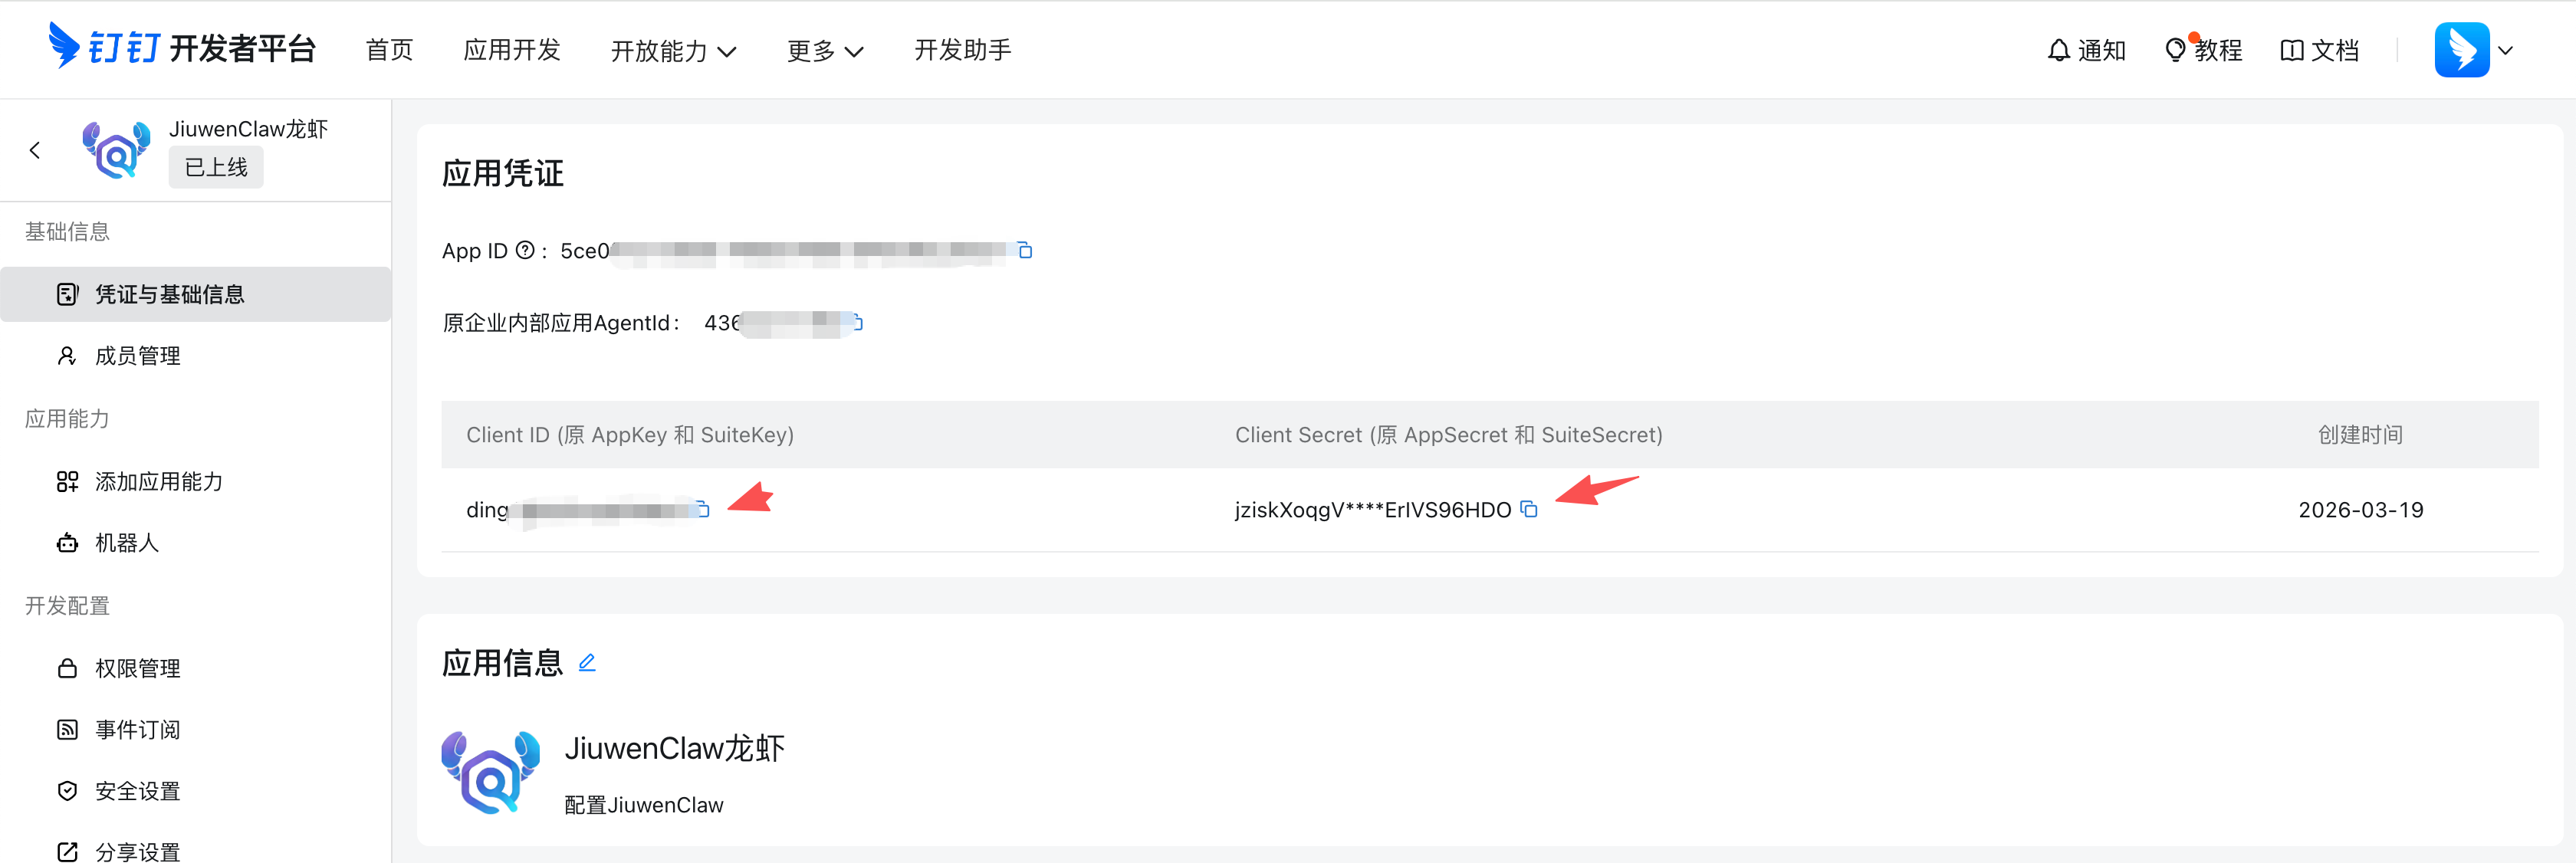Click the JiuwenClaw app icon in sidebar

(x=117, y=150)
